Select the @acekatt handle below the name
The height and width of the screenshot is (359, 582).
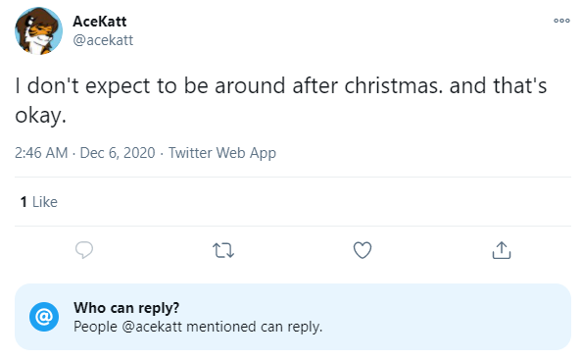pos(103,40)
